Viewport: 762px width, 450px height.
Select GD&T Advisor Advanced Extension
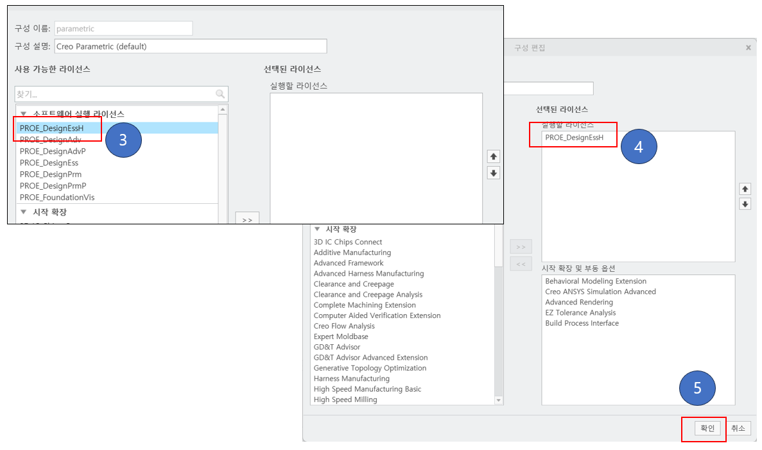tap(370, 358)
